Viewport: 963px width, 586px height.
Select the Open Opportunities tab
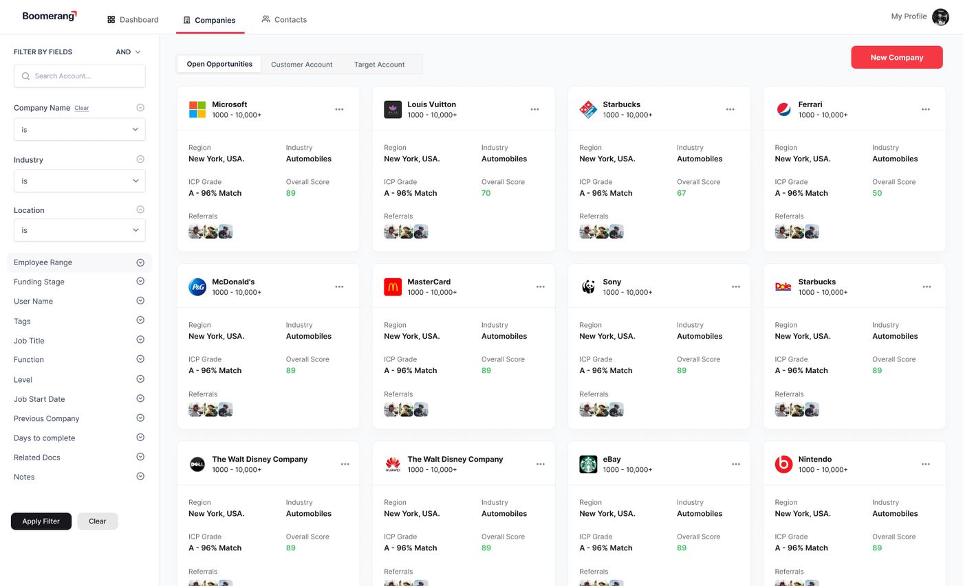(219, 64)
